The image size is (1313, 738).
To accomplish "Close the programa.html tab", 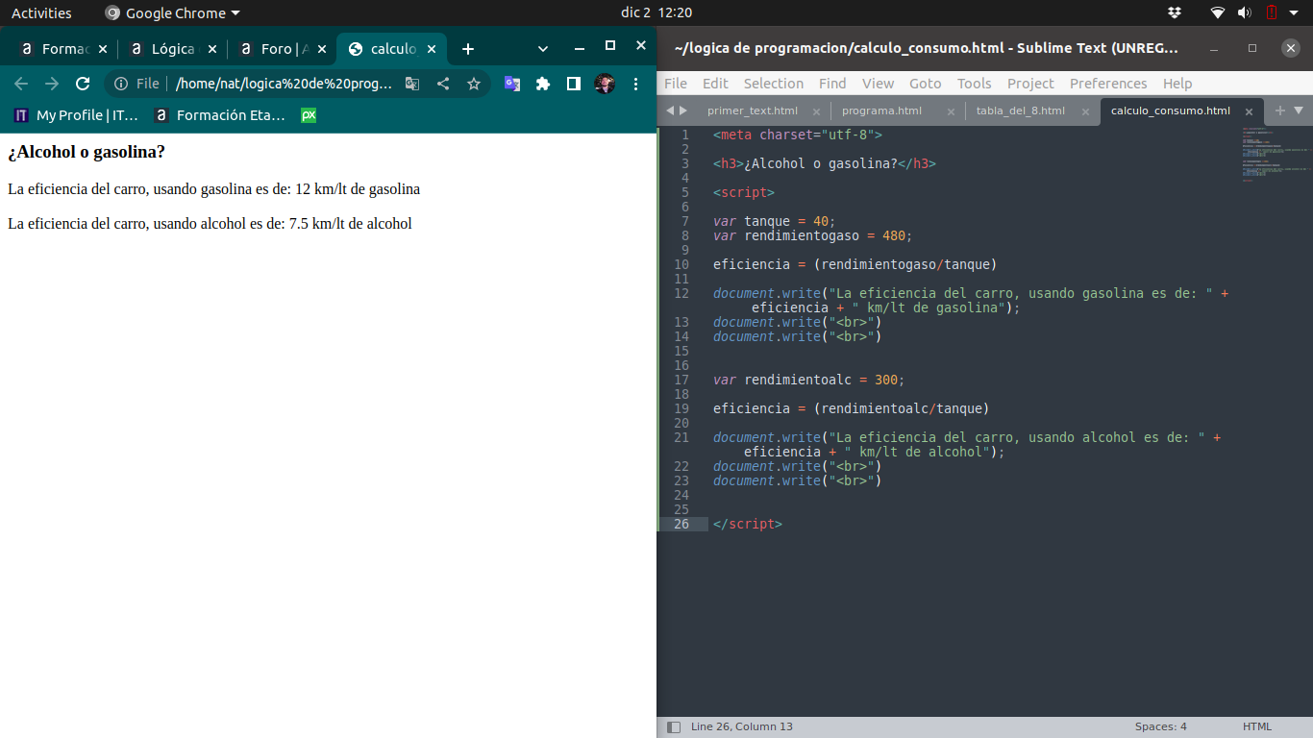I will pyautogui.click(x=951, y=111).
